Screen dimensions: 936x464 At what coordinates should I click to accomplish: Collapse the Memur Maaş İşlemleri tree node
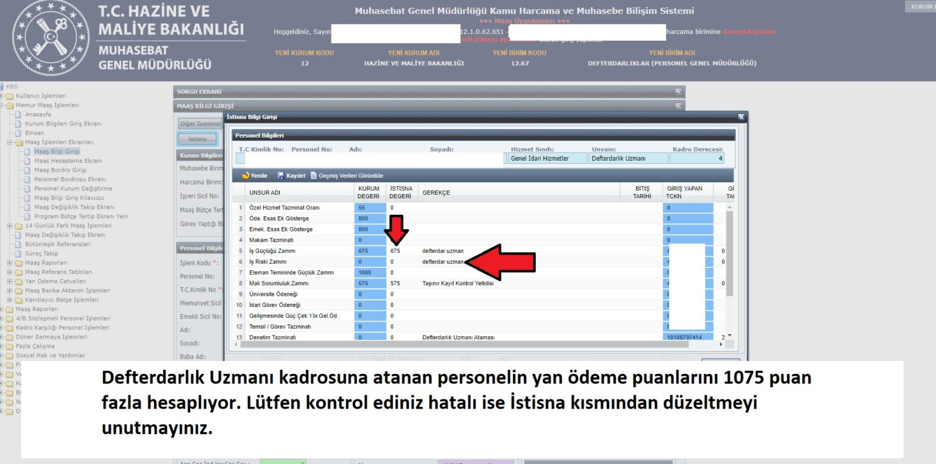pos(2,105)
